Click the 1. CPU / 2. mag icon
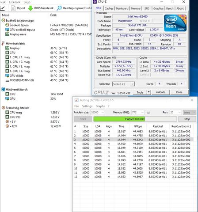Image resolution: width=198 pixels, height=212 pixels. 7,62
